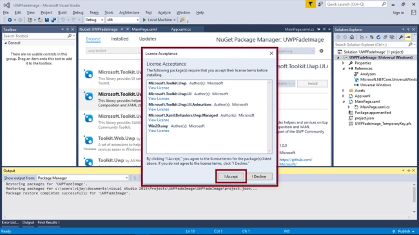Click the Save All toolbar icon

point(54,20)
